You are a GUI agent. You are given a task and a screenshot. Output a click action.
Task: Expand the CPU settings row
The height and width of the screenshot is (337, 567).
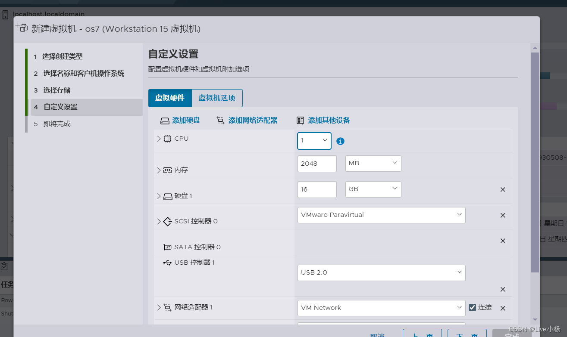(159, 139)
